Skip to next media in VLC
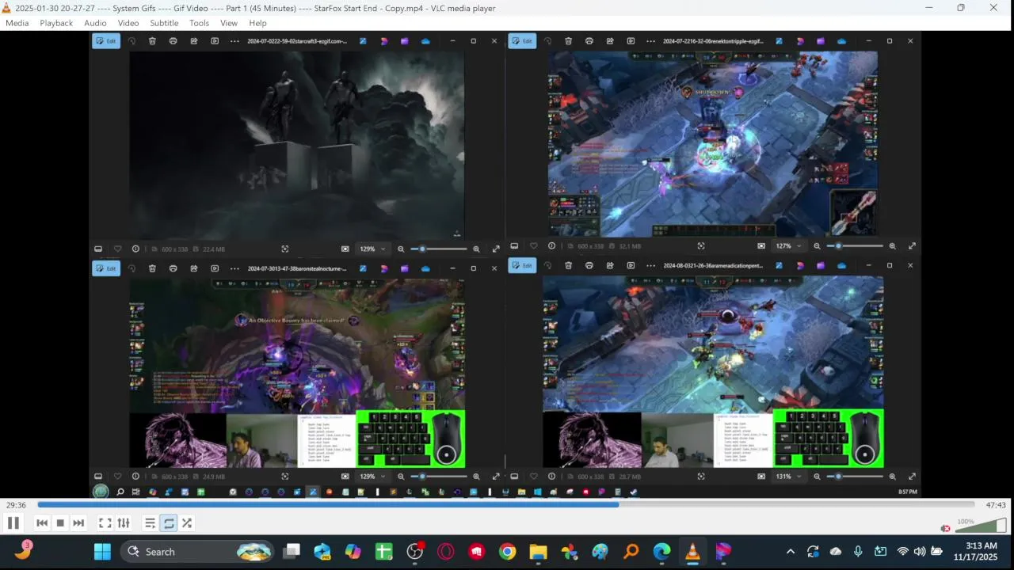Screen dimensions: 1014x570 78,522
